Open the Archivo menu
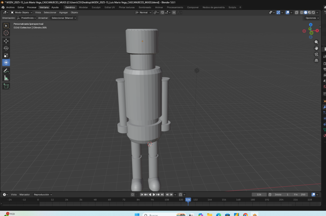The height and width of the screenshot is (216, 326). click(11, 7)
